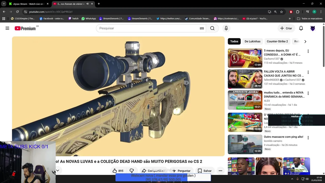Viewport: 325px width, 183px height.
Task: Open the zoom magnifier in address bar
Action: coord(275,12)
